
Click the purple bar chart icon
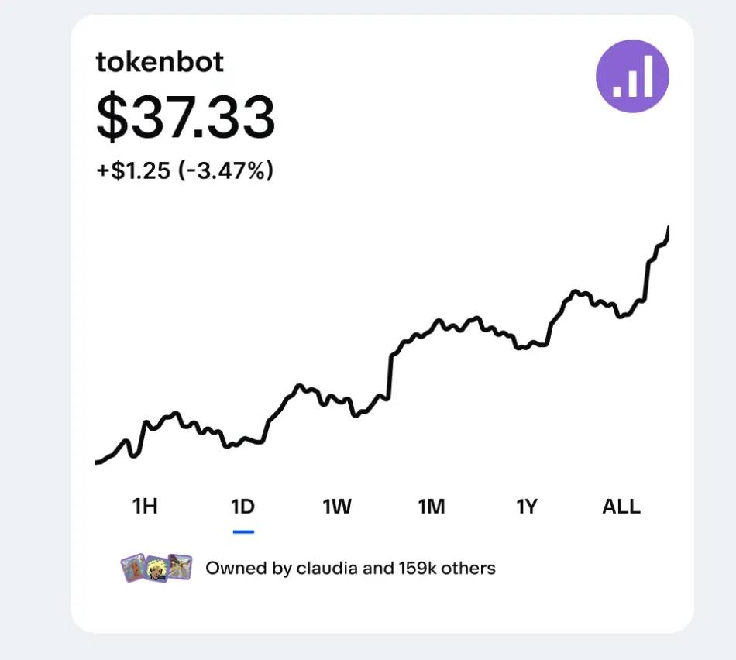click(632, 76)
